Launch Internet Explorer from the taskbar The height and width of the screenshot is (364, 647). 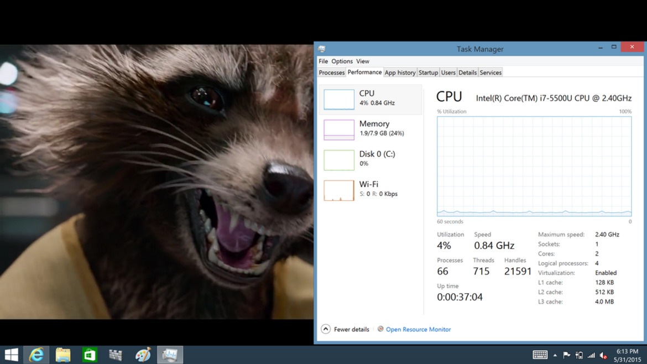pos(36,355)
